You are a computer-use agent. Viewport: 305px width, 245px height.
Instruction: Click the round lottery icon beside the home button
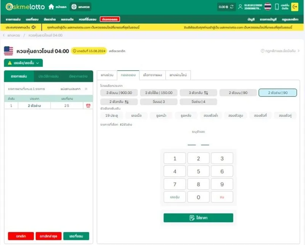point(75,7)
